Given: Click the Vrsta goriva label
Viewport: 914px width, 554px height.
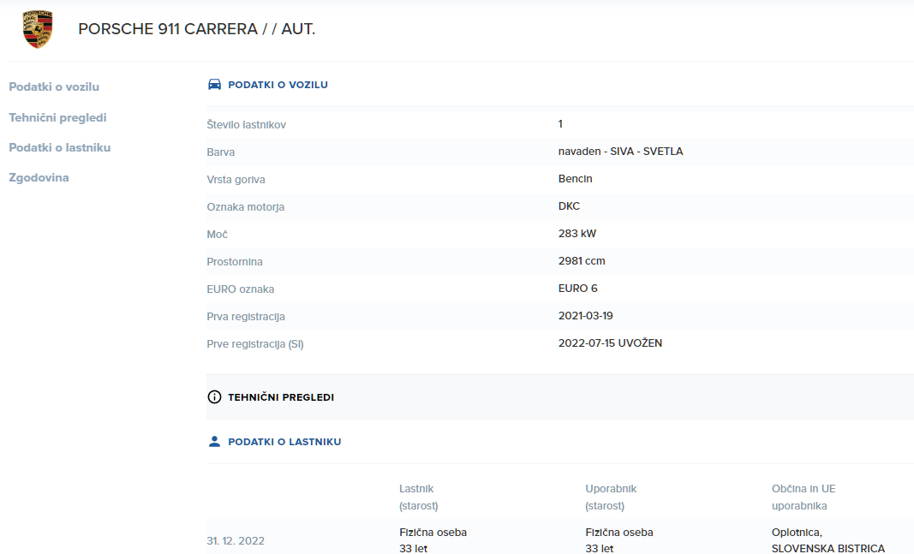Looking at the screenshot, I should tap(236, 180).
